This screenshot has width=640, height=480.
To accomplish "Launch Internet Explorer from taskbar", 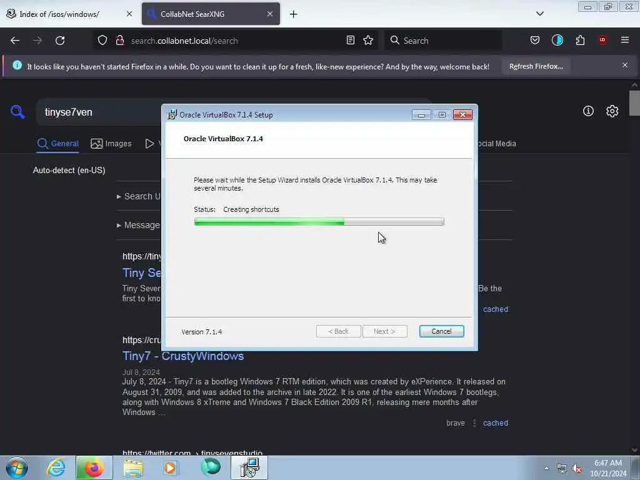I will pos(56,467).
